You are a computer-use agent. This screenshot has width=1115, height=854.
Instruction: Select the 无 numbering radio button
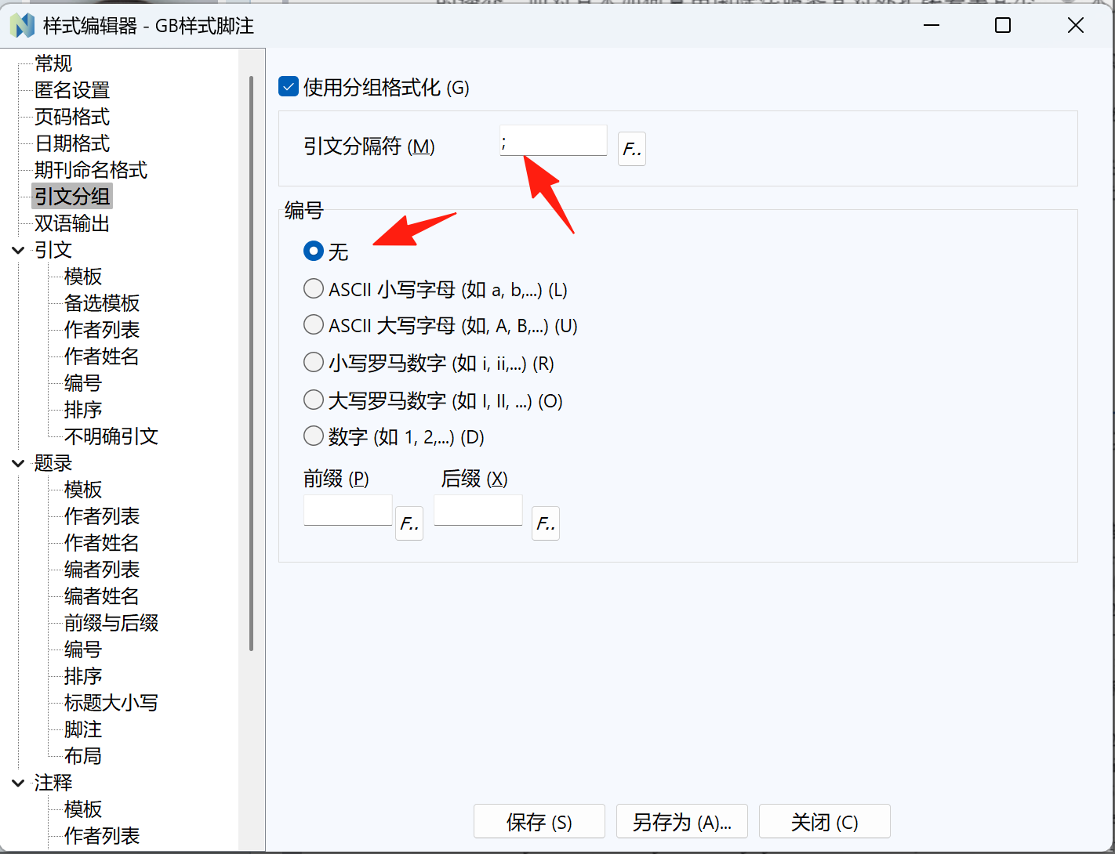point(314,251)
